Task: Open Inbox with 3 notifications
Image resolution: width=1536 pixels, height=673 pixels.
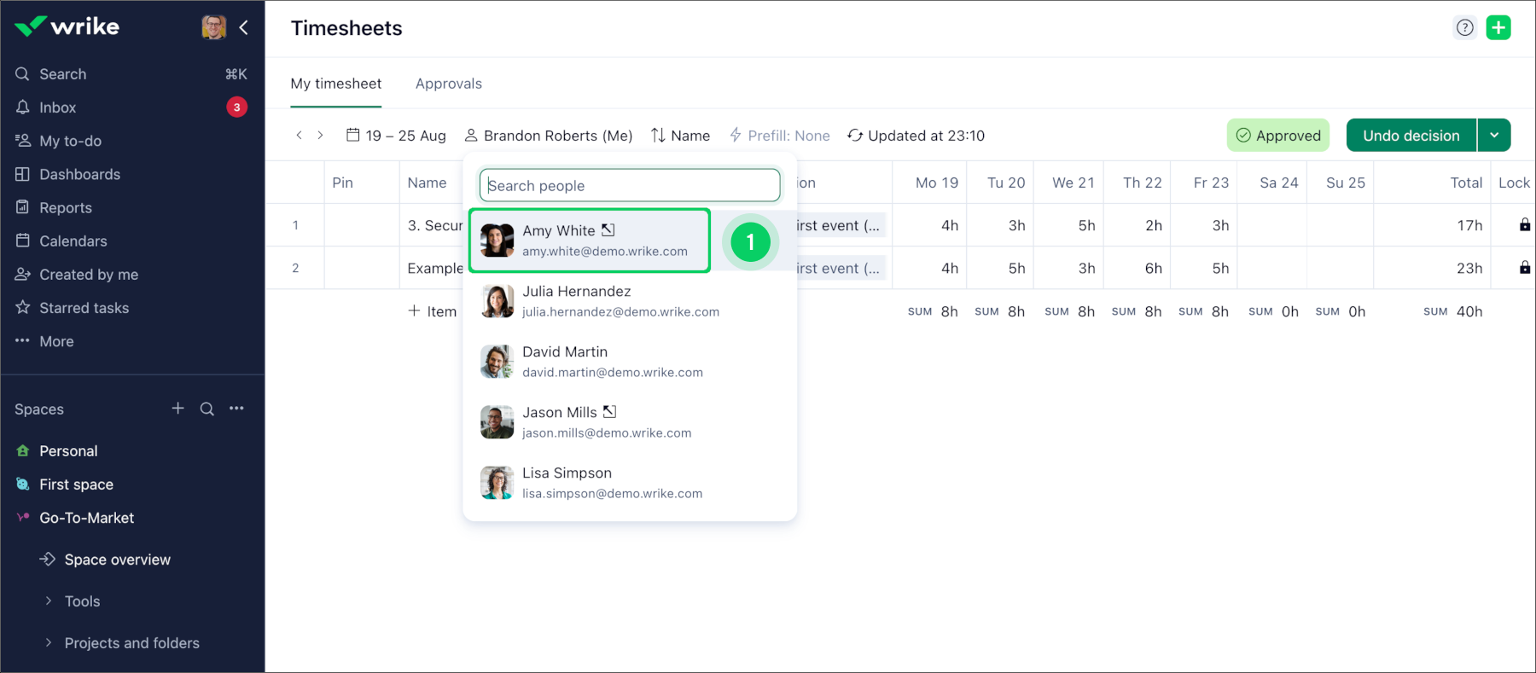Action: tap(58, 107)
